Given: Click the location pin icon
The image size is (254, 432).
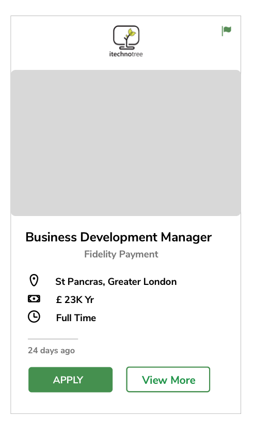Looking at the screenshot, I should point(34,280).
